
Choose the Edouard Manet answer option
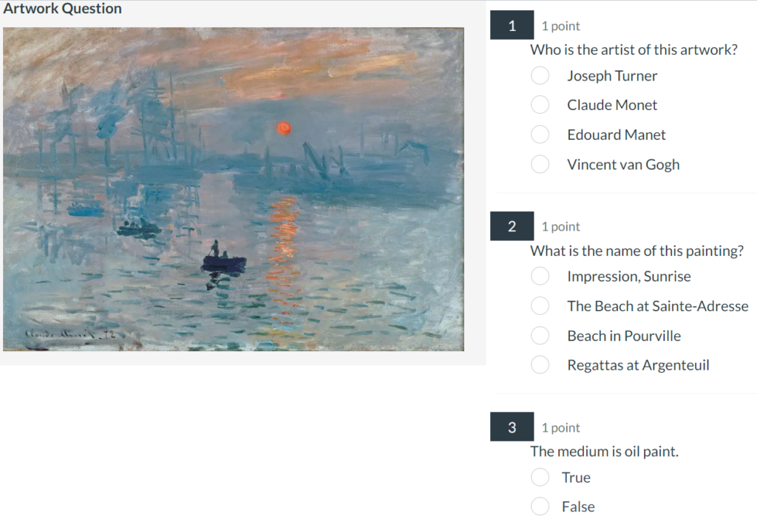click(x=540, y=135)
